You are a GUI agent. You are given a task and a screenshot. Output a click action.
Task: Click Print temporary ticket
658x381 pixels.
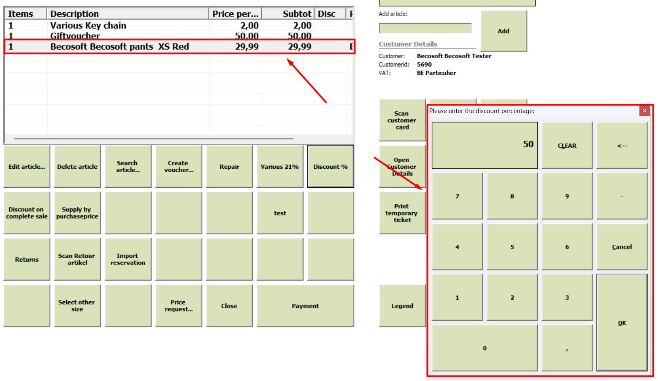pos(402,213)
